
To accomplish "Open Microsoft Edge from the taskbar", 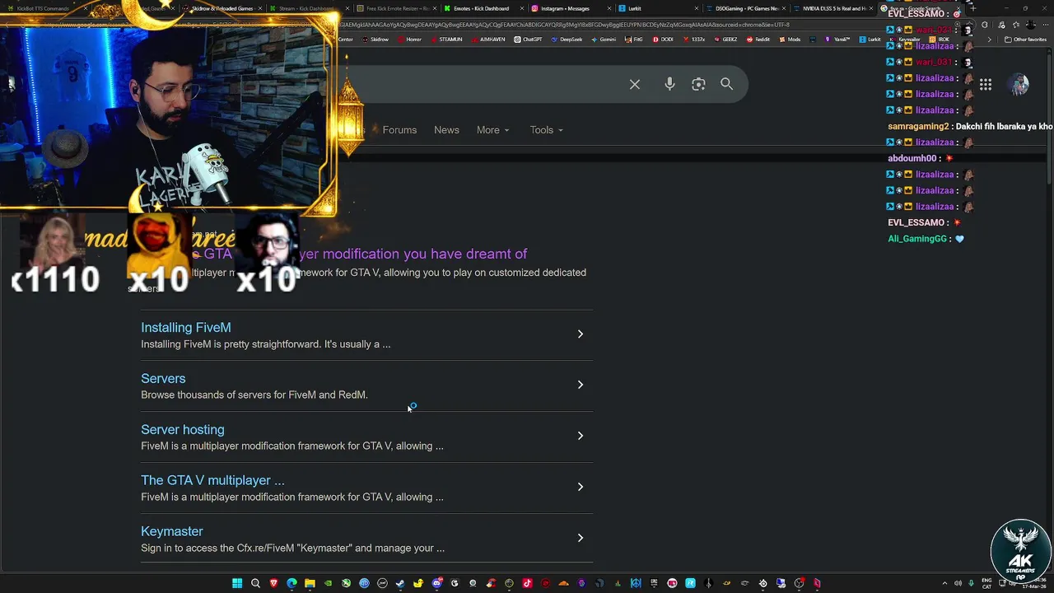I will (x=291, y=583).
